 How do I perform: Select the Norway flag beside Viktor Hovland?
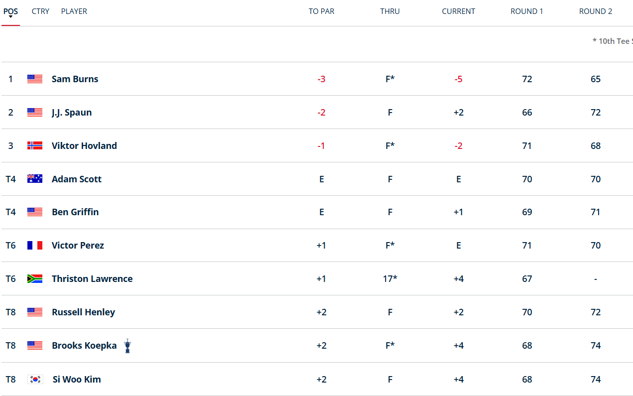[x=34, y=145]
